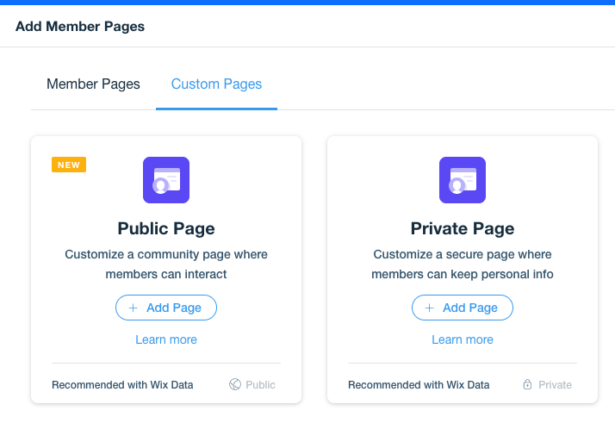615x423 pixels.
Task: Click the Add Member Pages dialog title
Action: click(80, 27)
